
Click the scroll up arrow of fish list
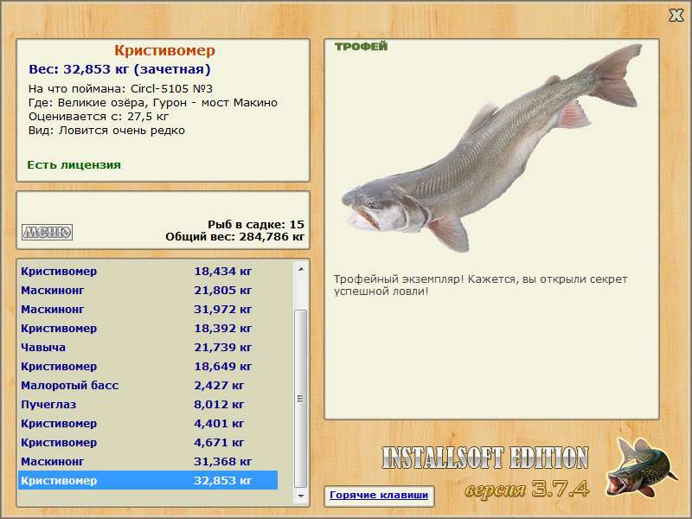tap(301, 269)
